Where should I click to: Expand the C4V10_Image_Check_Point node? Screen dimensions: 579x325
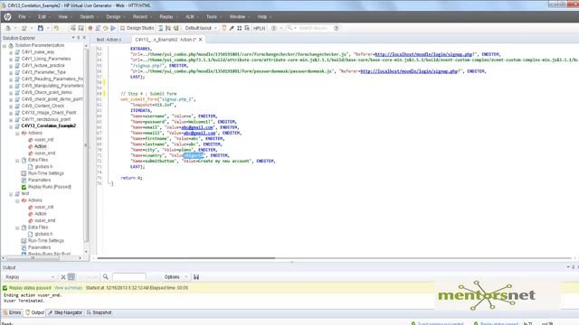tap(11, 113)
